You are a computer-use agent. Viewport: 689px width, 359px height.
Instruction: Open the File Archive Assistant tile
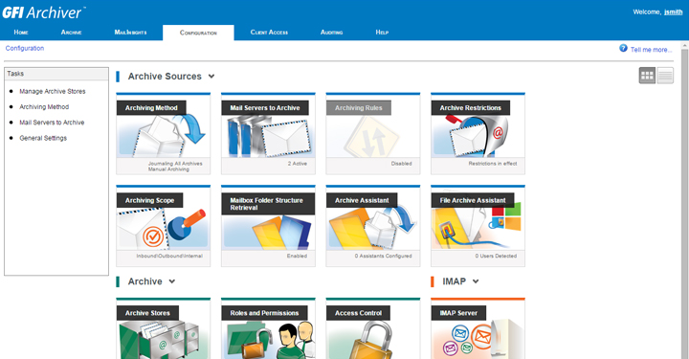click(x=478, y=226)
